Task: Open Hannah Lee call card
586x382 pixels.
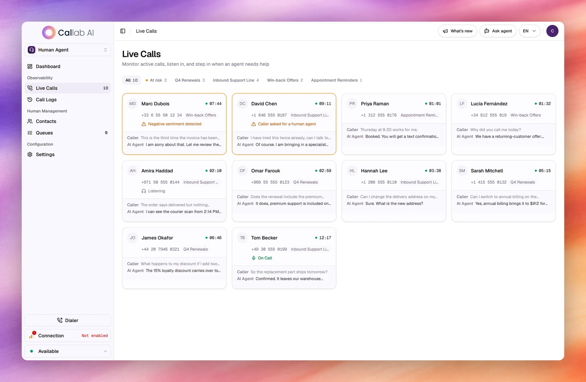Action: click(394, 191)
